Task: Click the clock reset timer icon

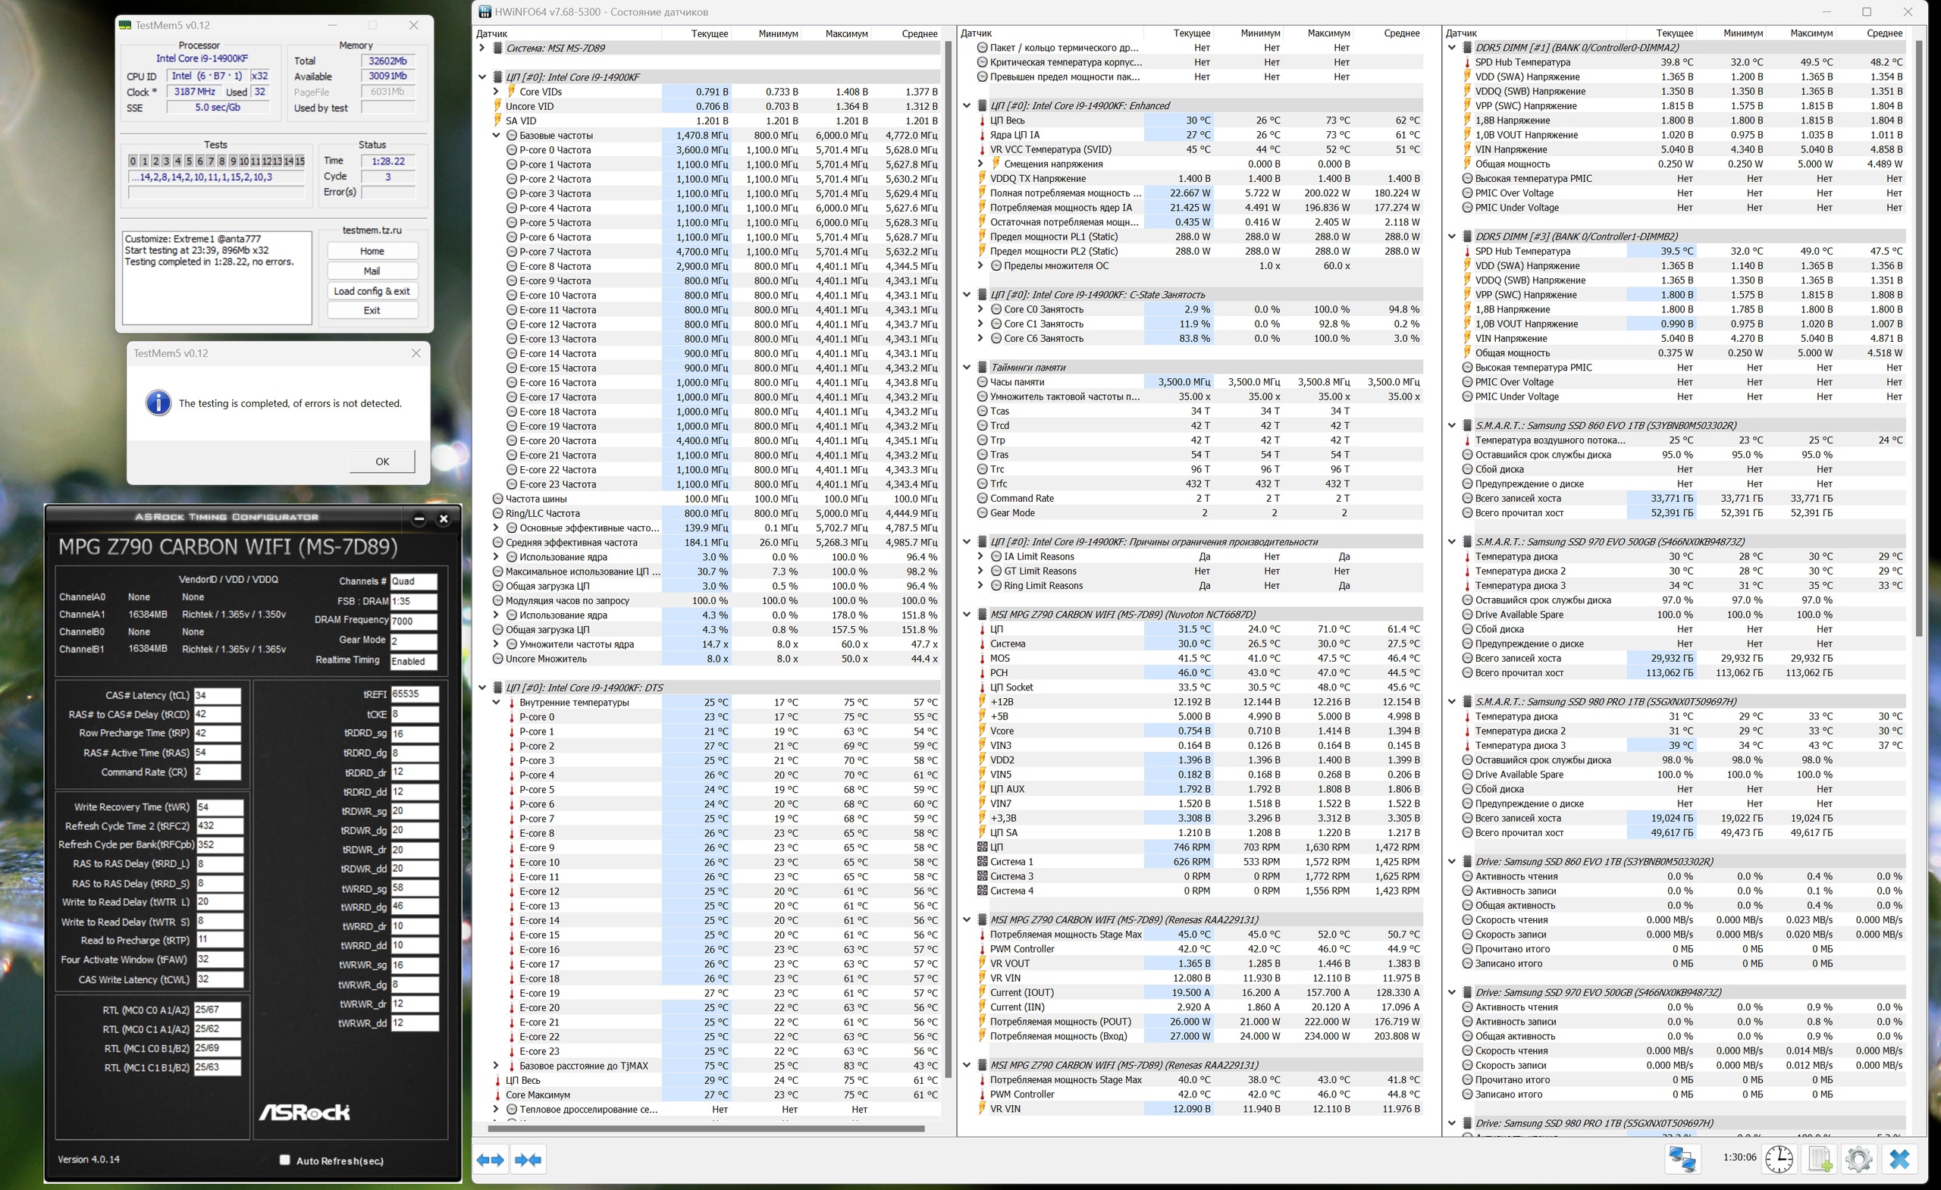Action: tap(1779, 1159)
